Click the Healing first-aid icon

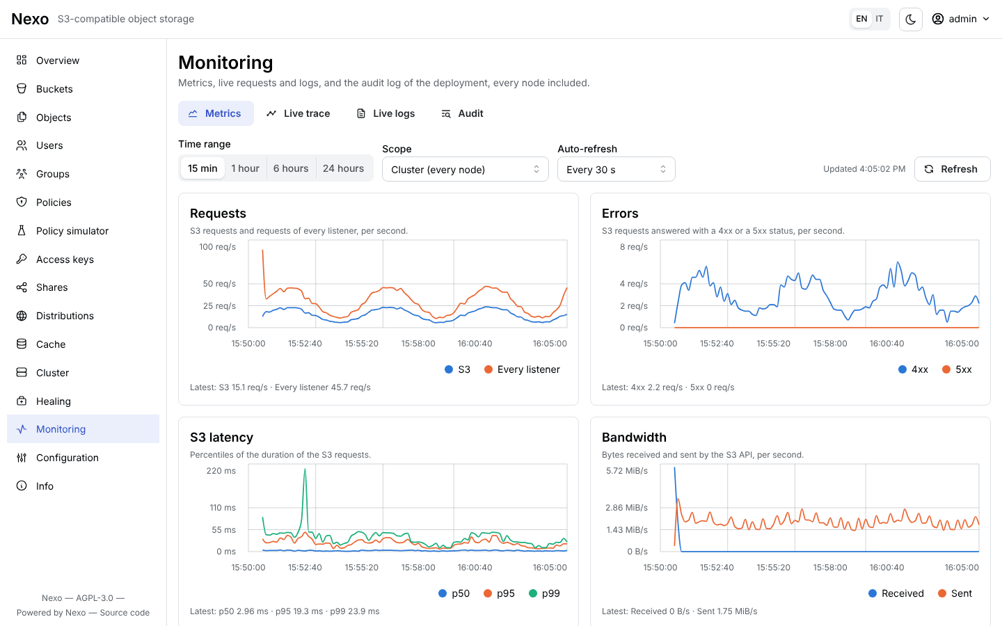pyautogui.click(x=22, y=401)
